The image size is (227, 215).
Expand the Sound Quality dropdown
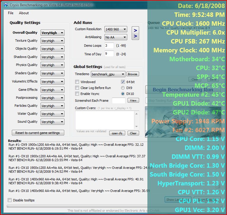(x=52, y=122)
